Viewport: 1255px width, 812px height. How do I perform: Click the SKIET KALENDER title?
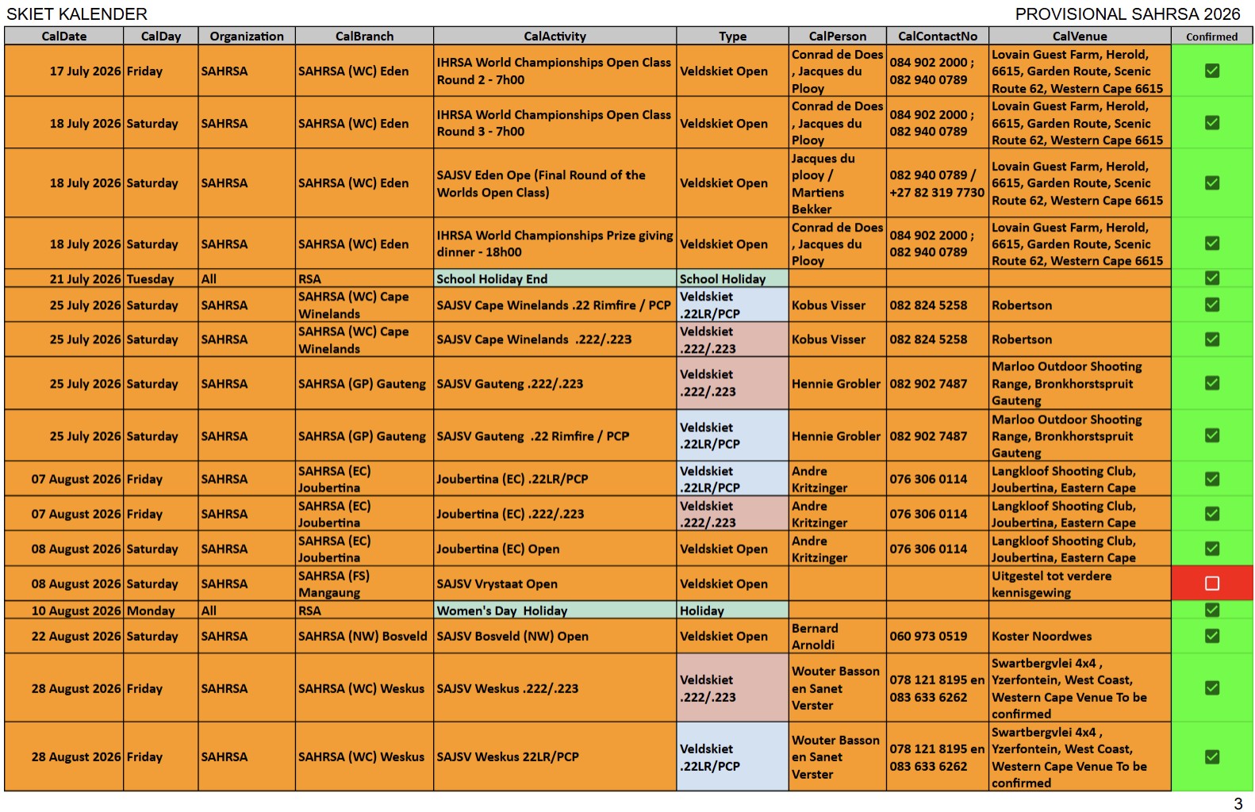77,14
